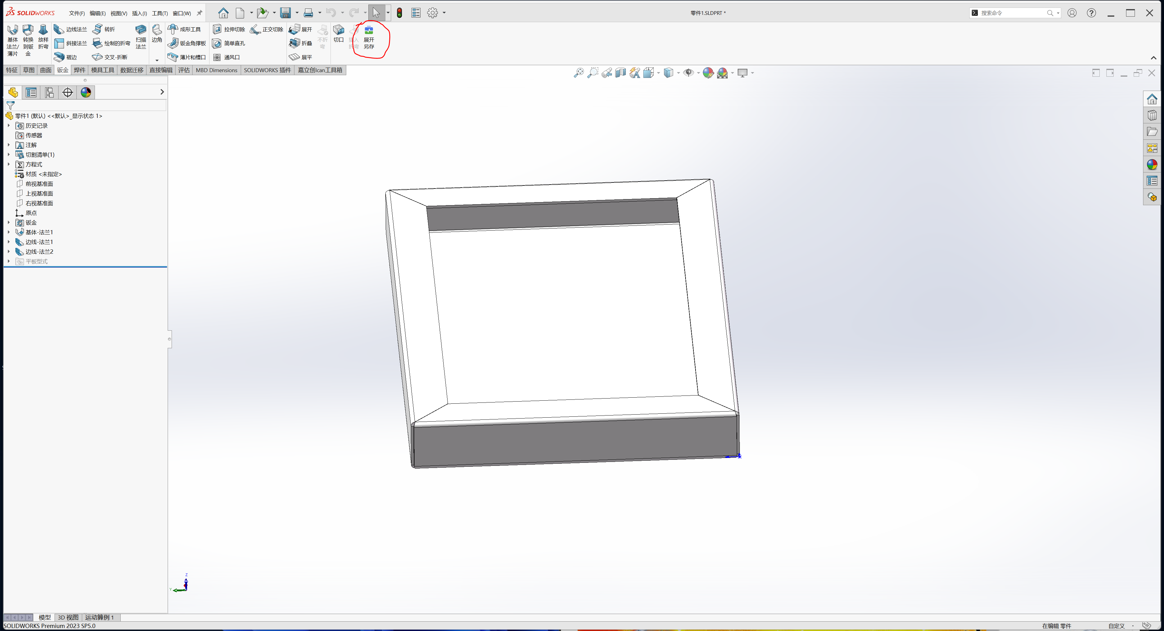Screen dimensions: 1164x631
Task: Open the dynamic annotation views tool
Action: point(634,73)
